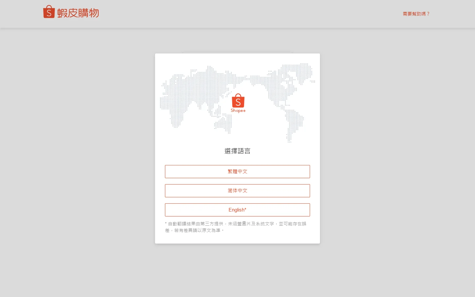Choose the 繁體中文 language button
Screen dimensions: 475x297
pyautogui.click(x=237, y=172)
